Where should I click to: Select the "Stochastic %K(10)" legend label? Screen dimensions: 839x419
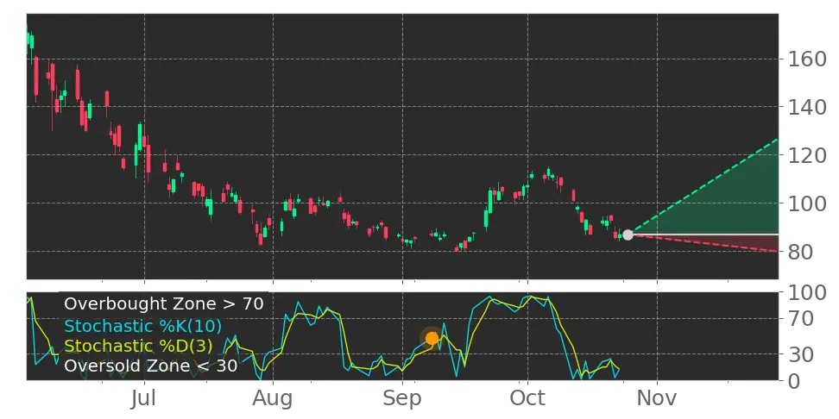[x=143, y=326]
